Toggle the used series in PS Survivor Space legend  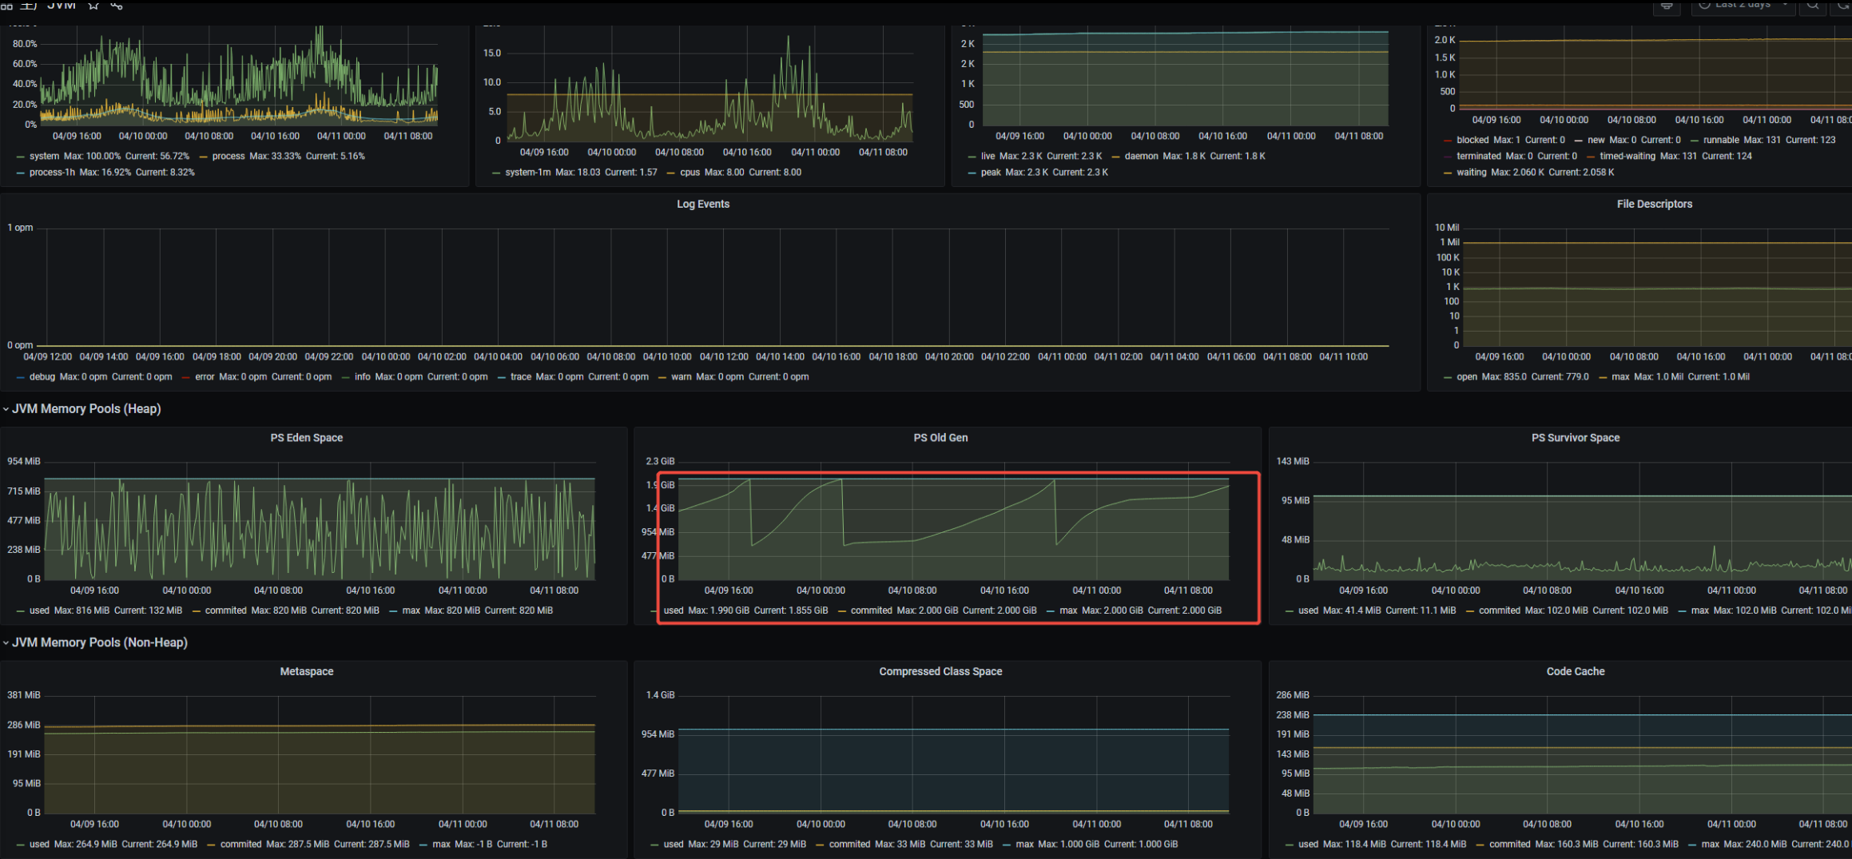[1308, 610]
